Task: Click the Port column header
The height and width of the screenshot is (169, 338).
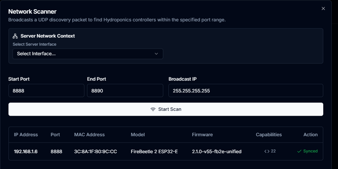Action: pos(55,134)
